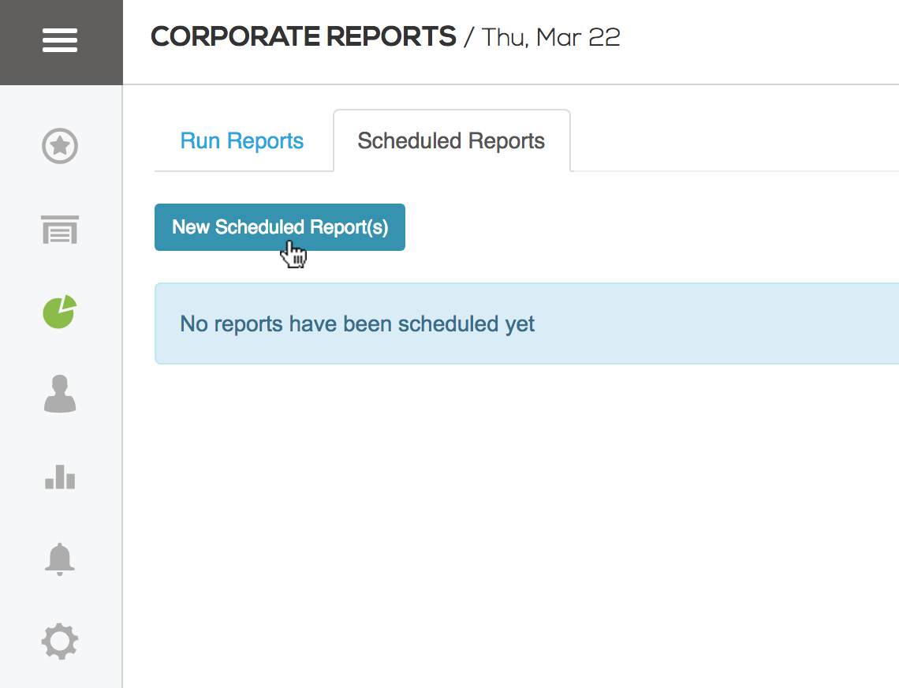Click the No reports scheduled notice banner
The height and width of the screenshot is (688, 899).
point(526,323)
